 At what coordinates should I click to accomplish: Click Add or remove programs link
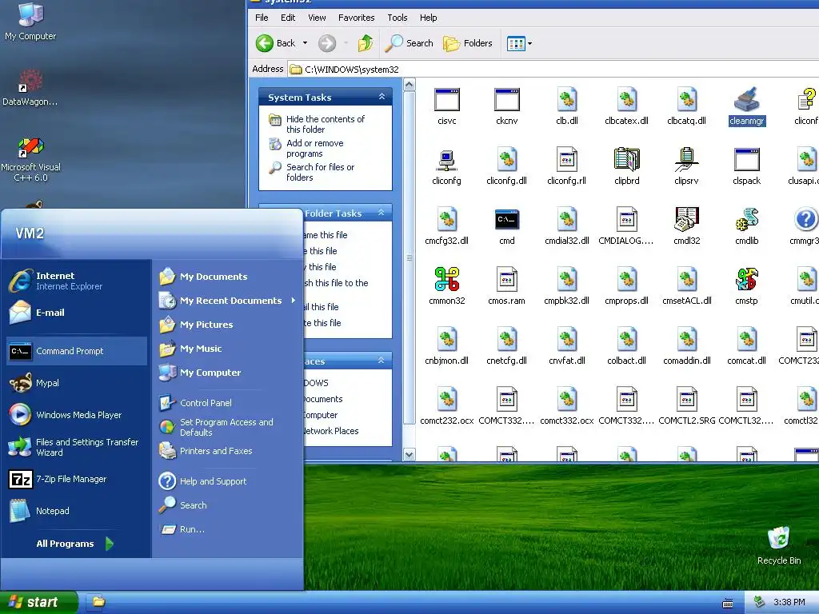point(314,148)
